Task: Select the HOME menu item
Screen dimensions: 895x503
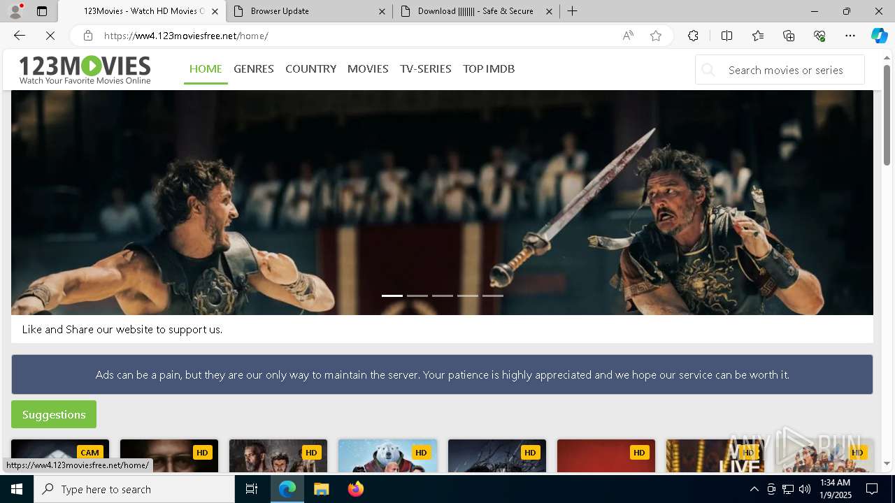Action: pos(206,68)
